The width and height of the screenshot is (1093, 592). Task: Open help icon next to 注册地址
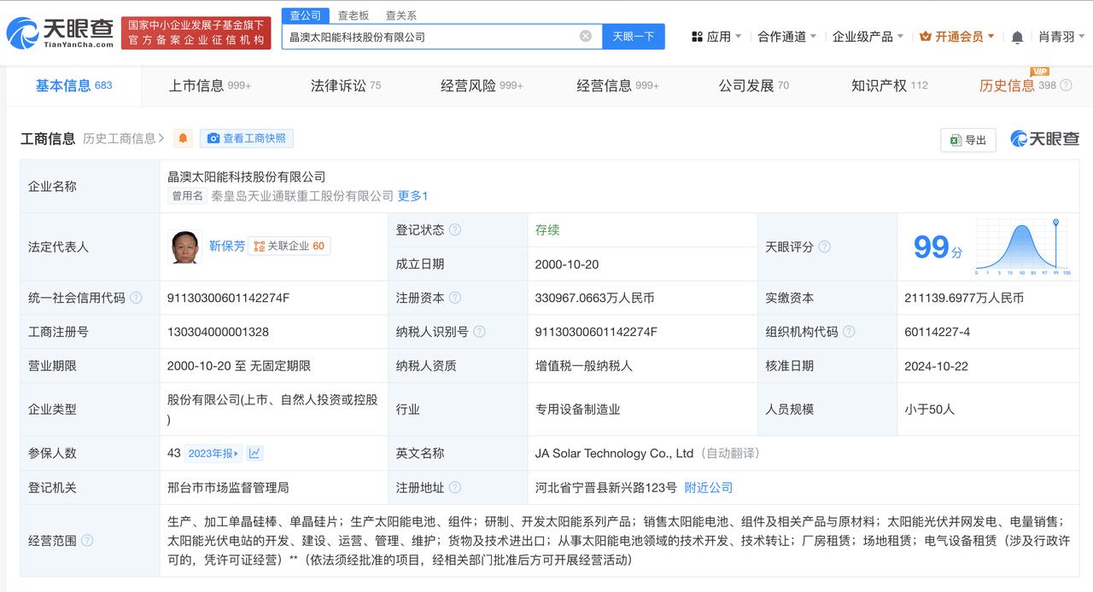tap(455, 488)
